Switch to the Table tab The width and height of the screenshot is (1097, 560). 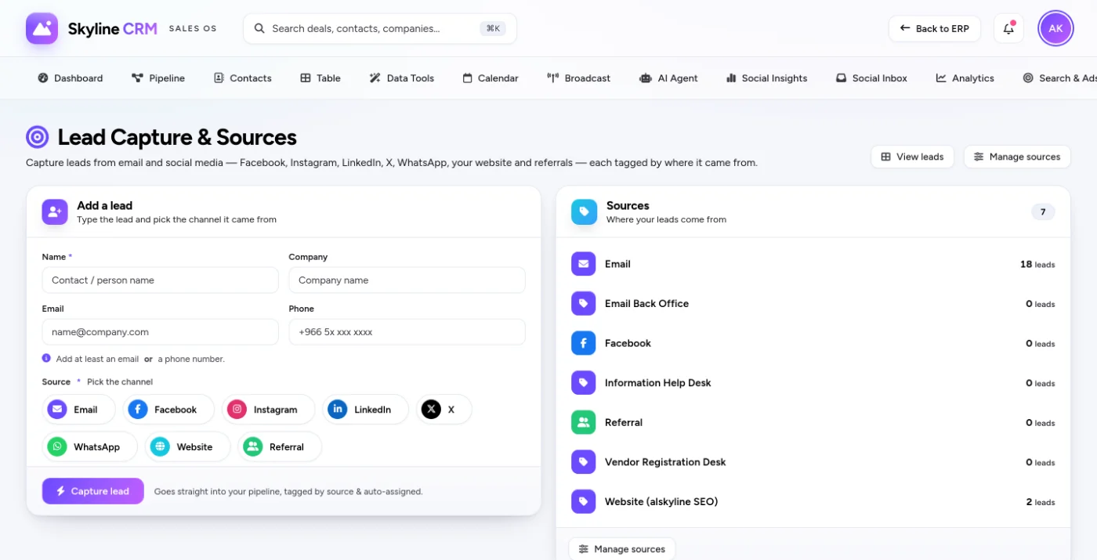pyautogui.click(x=320, y=78)
